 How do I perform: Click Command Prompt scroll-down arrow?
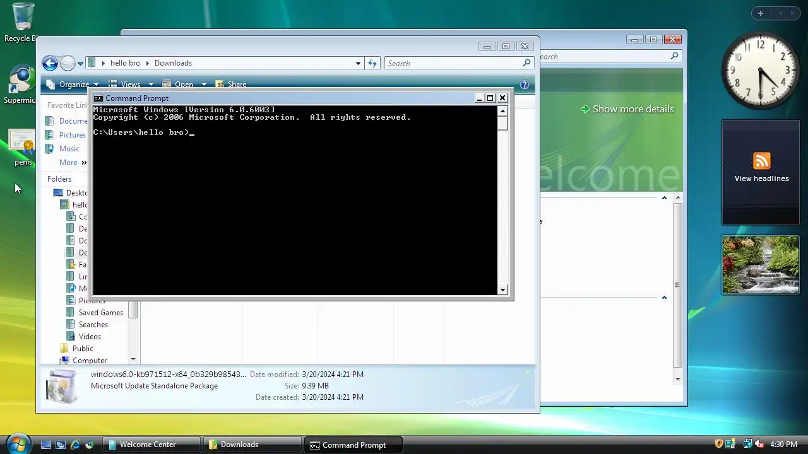coord(502,289)
